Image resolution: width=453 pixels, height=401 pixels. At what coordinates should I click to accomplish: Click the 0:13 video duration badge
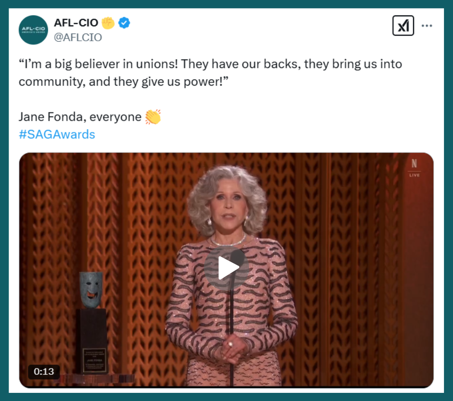tap(44, 371)
